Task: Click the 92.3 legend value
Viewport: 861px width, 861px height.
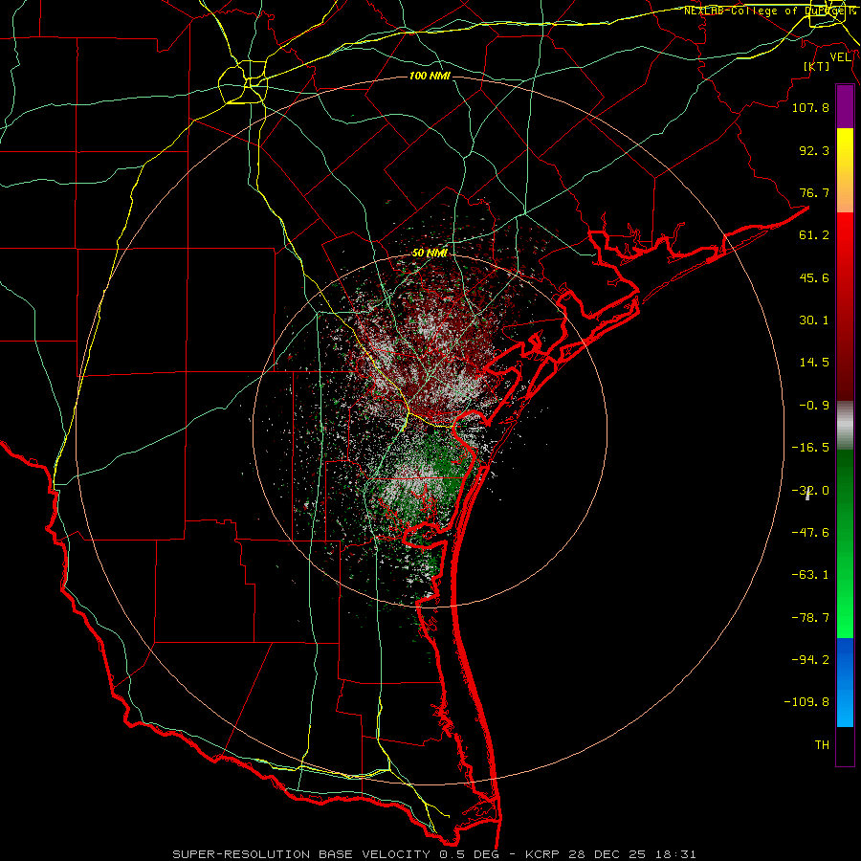Action: point(814,150)
